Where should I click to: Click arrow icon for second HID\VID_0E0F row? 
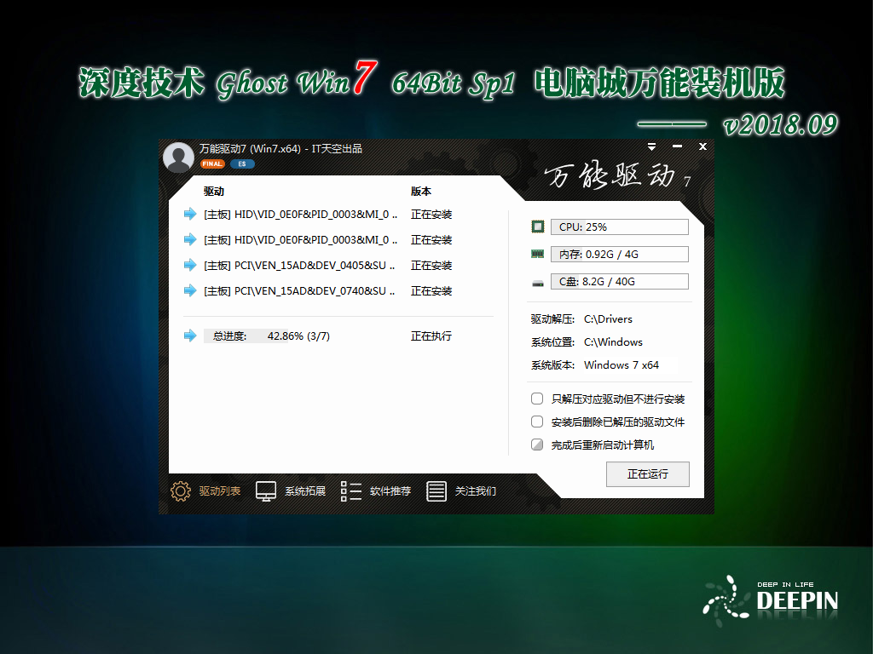[190, 239]
